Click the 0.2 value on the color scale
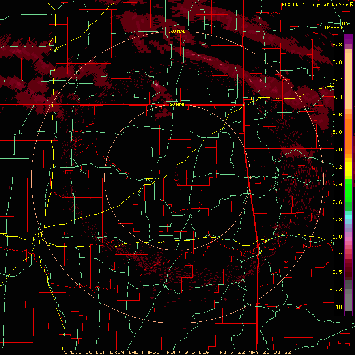 pos(337,254)
